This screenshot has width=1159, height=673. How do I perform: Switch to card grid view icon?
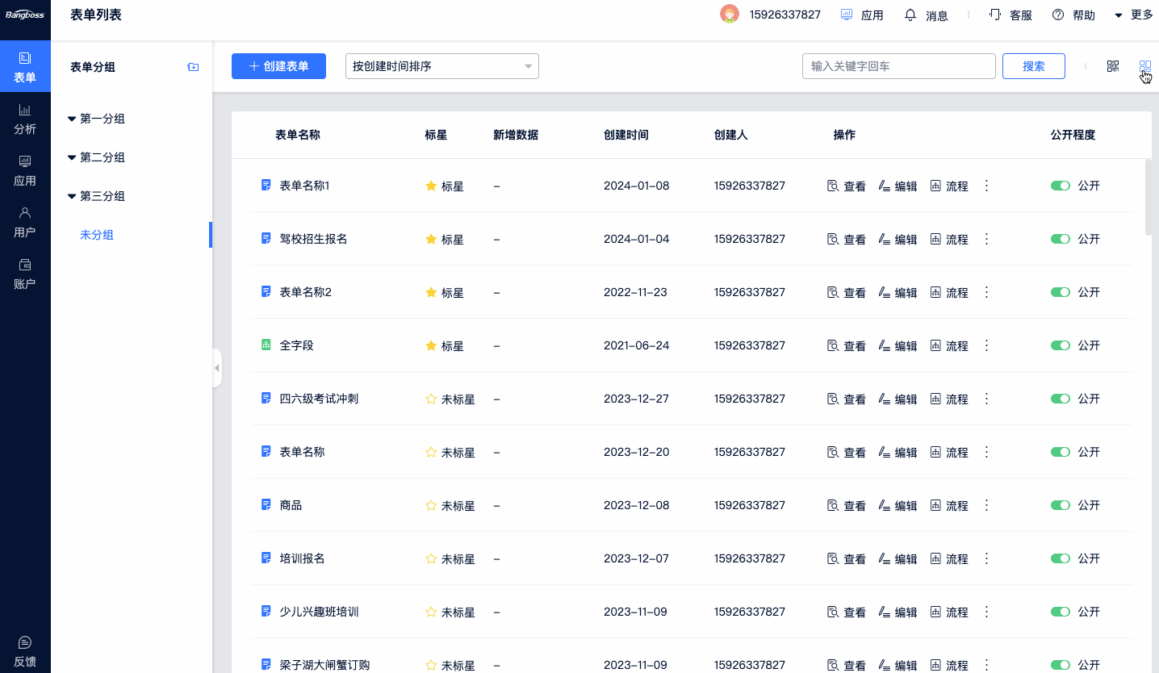[x=1144, y=66]
